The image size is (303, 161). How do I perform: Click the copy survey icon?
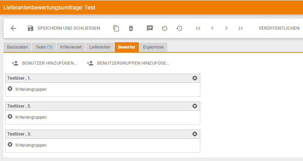click(116, 28)
